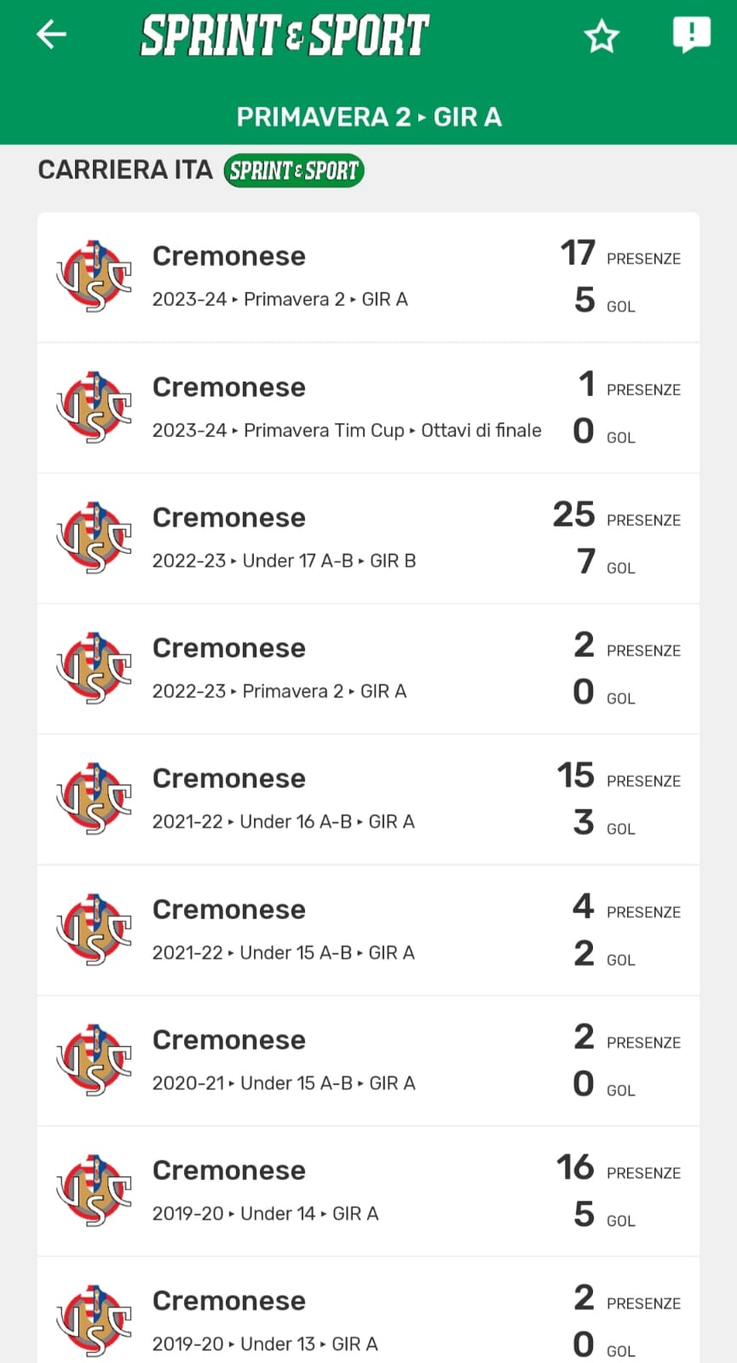Select the 2021-22 Under 15 A-B entry
The height and width of the screenshot is (1363, 737).
[284, 952]
